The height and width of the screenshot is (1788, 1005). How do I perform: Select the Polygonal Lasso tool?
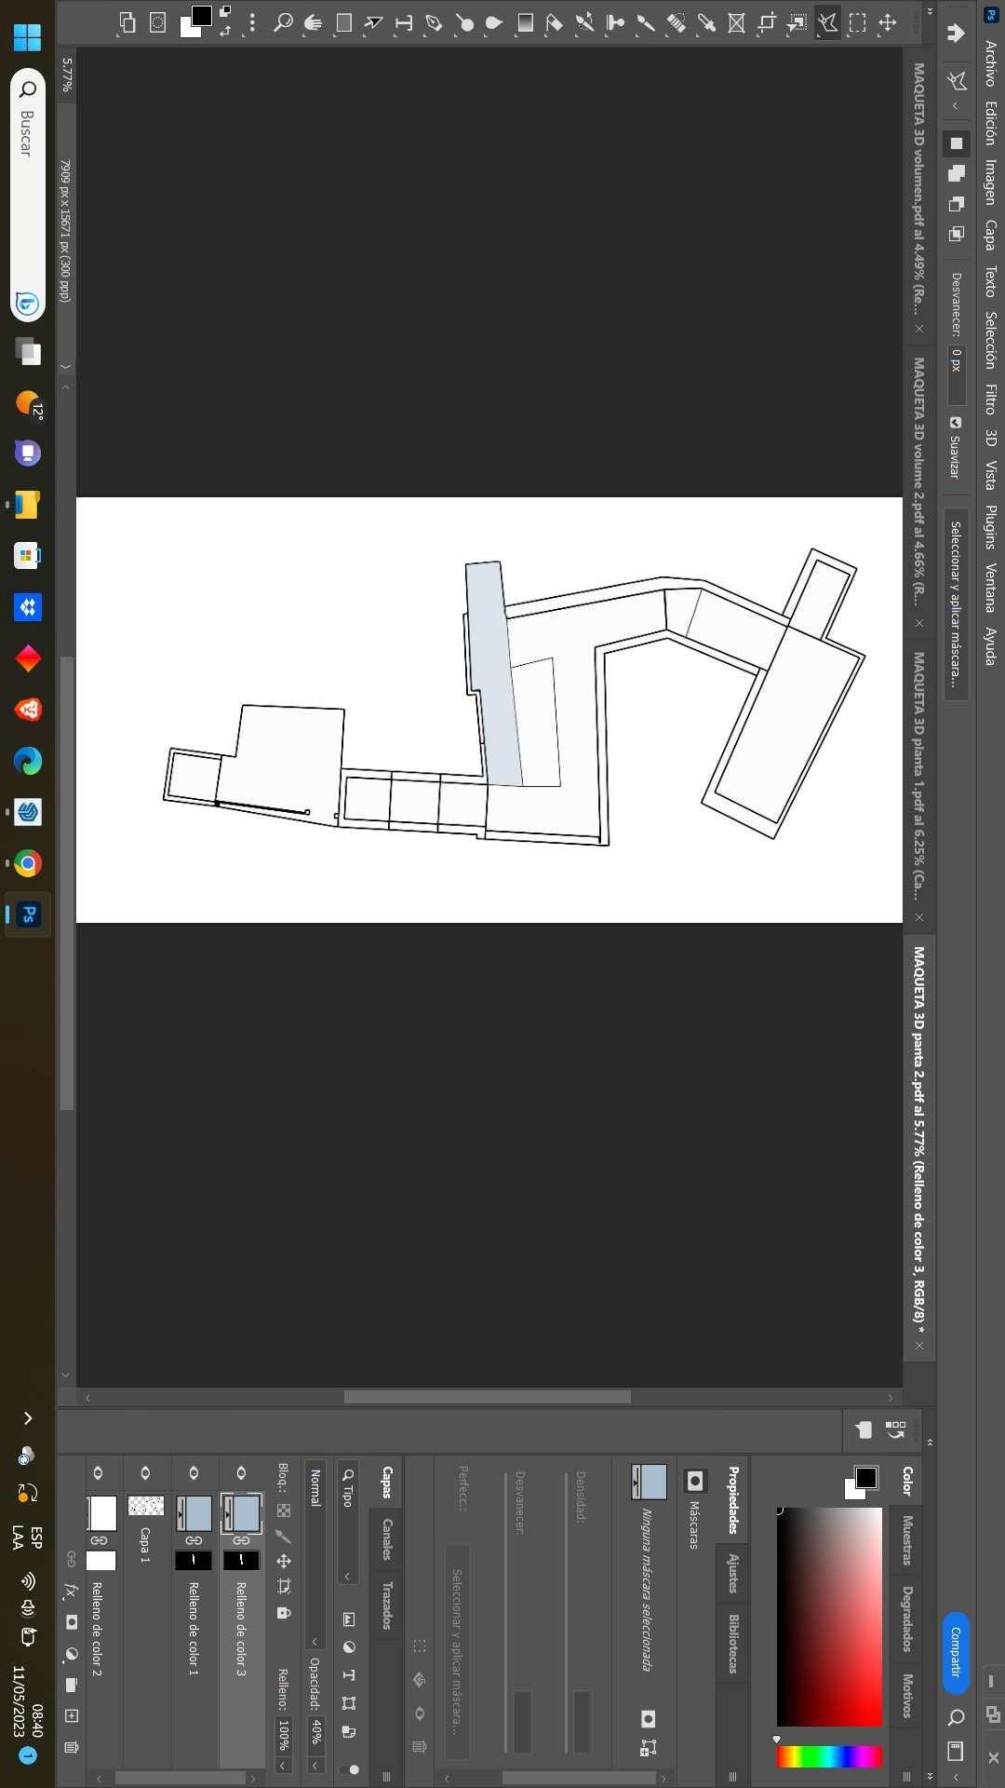(x=827, y=22)
